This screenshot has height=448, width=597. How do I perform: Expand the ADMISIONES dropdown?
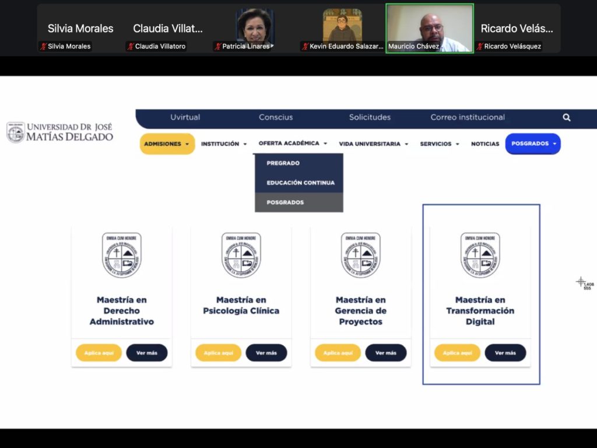coord(167,143)
